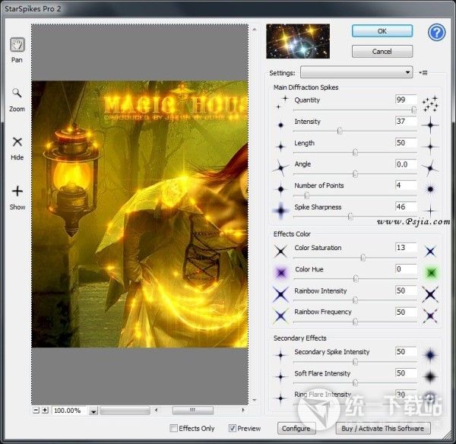Click the horizontal scroll left arrow

coord(156,411)
